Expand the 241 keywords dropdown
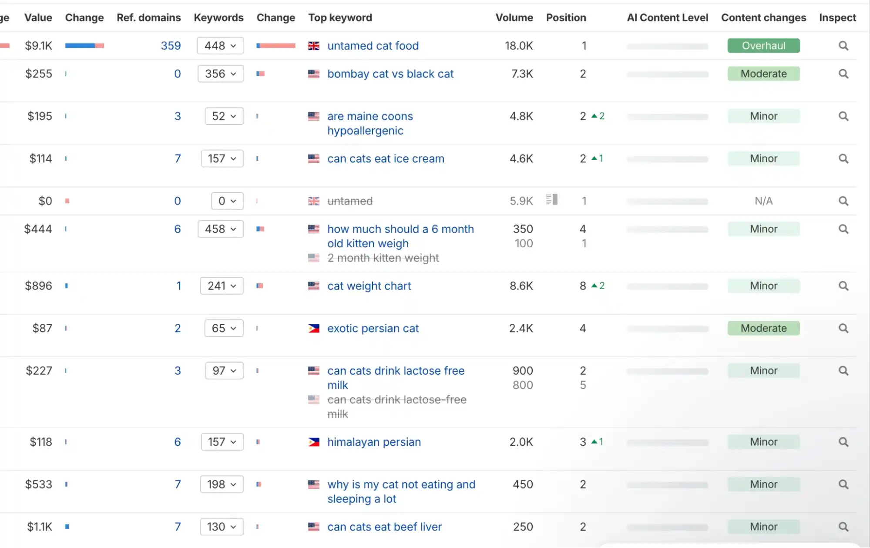 click(x=222, y=286)
